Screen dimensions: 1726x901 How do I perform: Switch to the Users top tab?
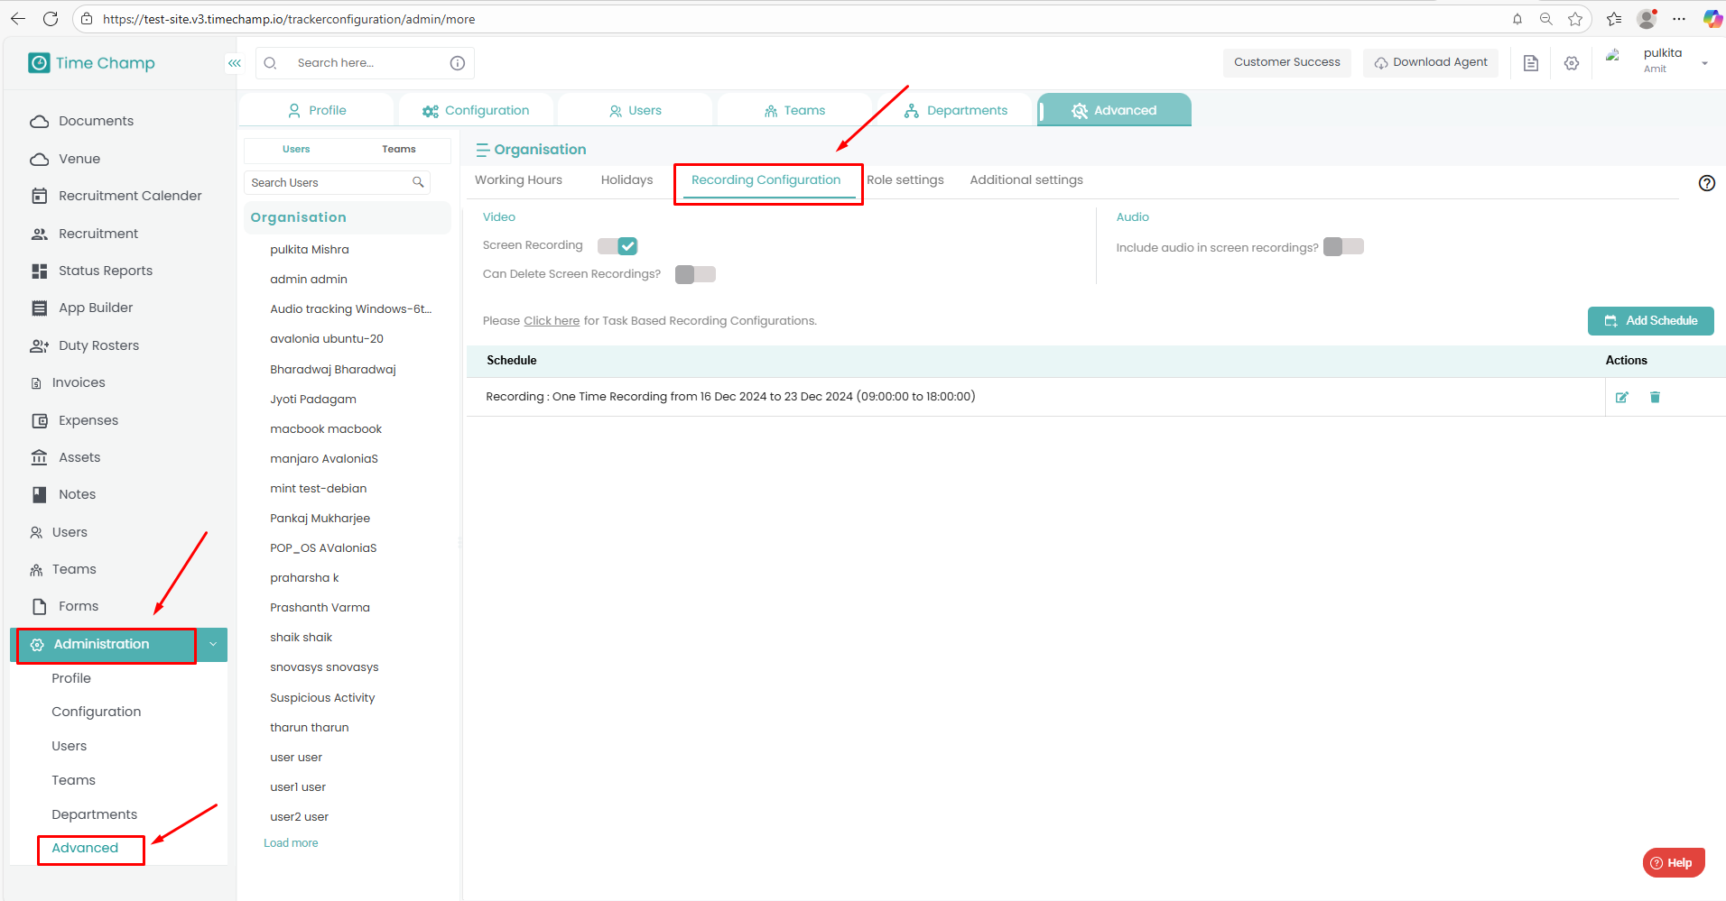pos(635,110)
